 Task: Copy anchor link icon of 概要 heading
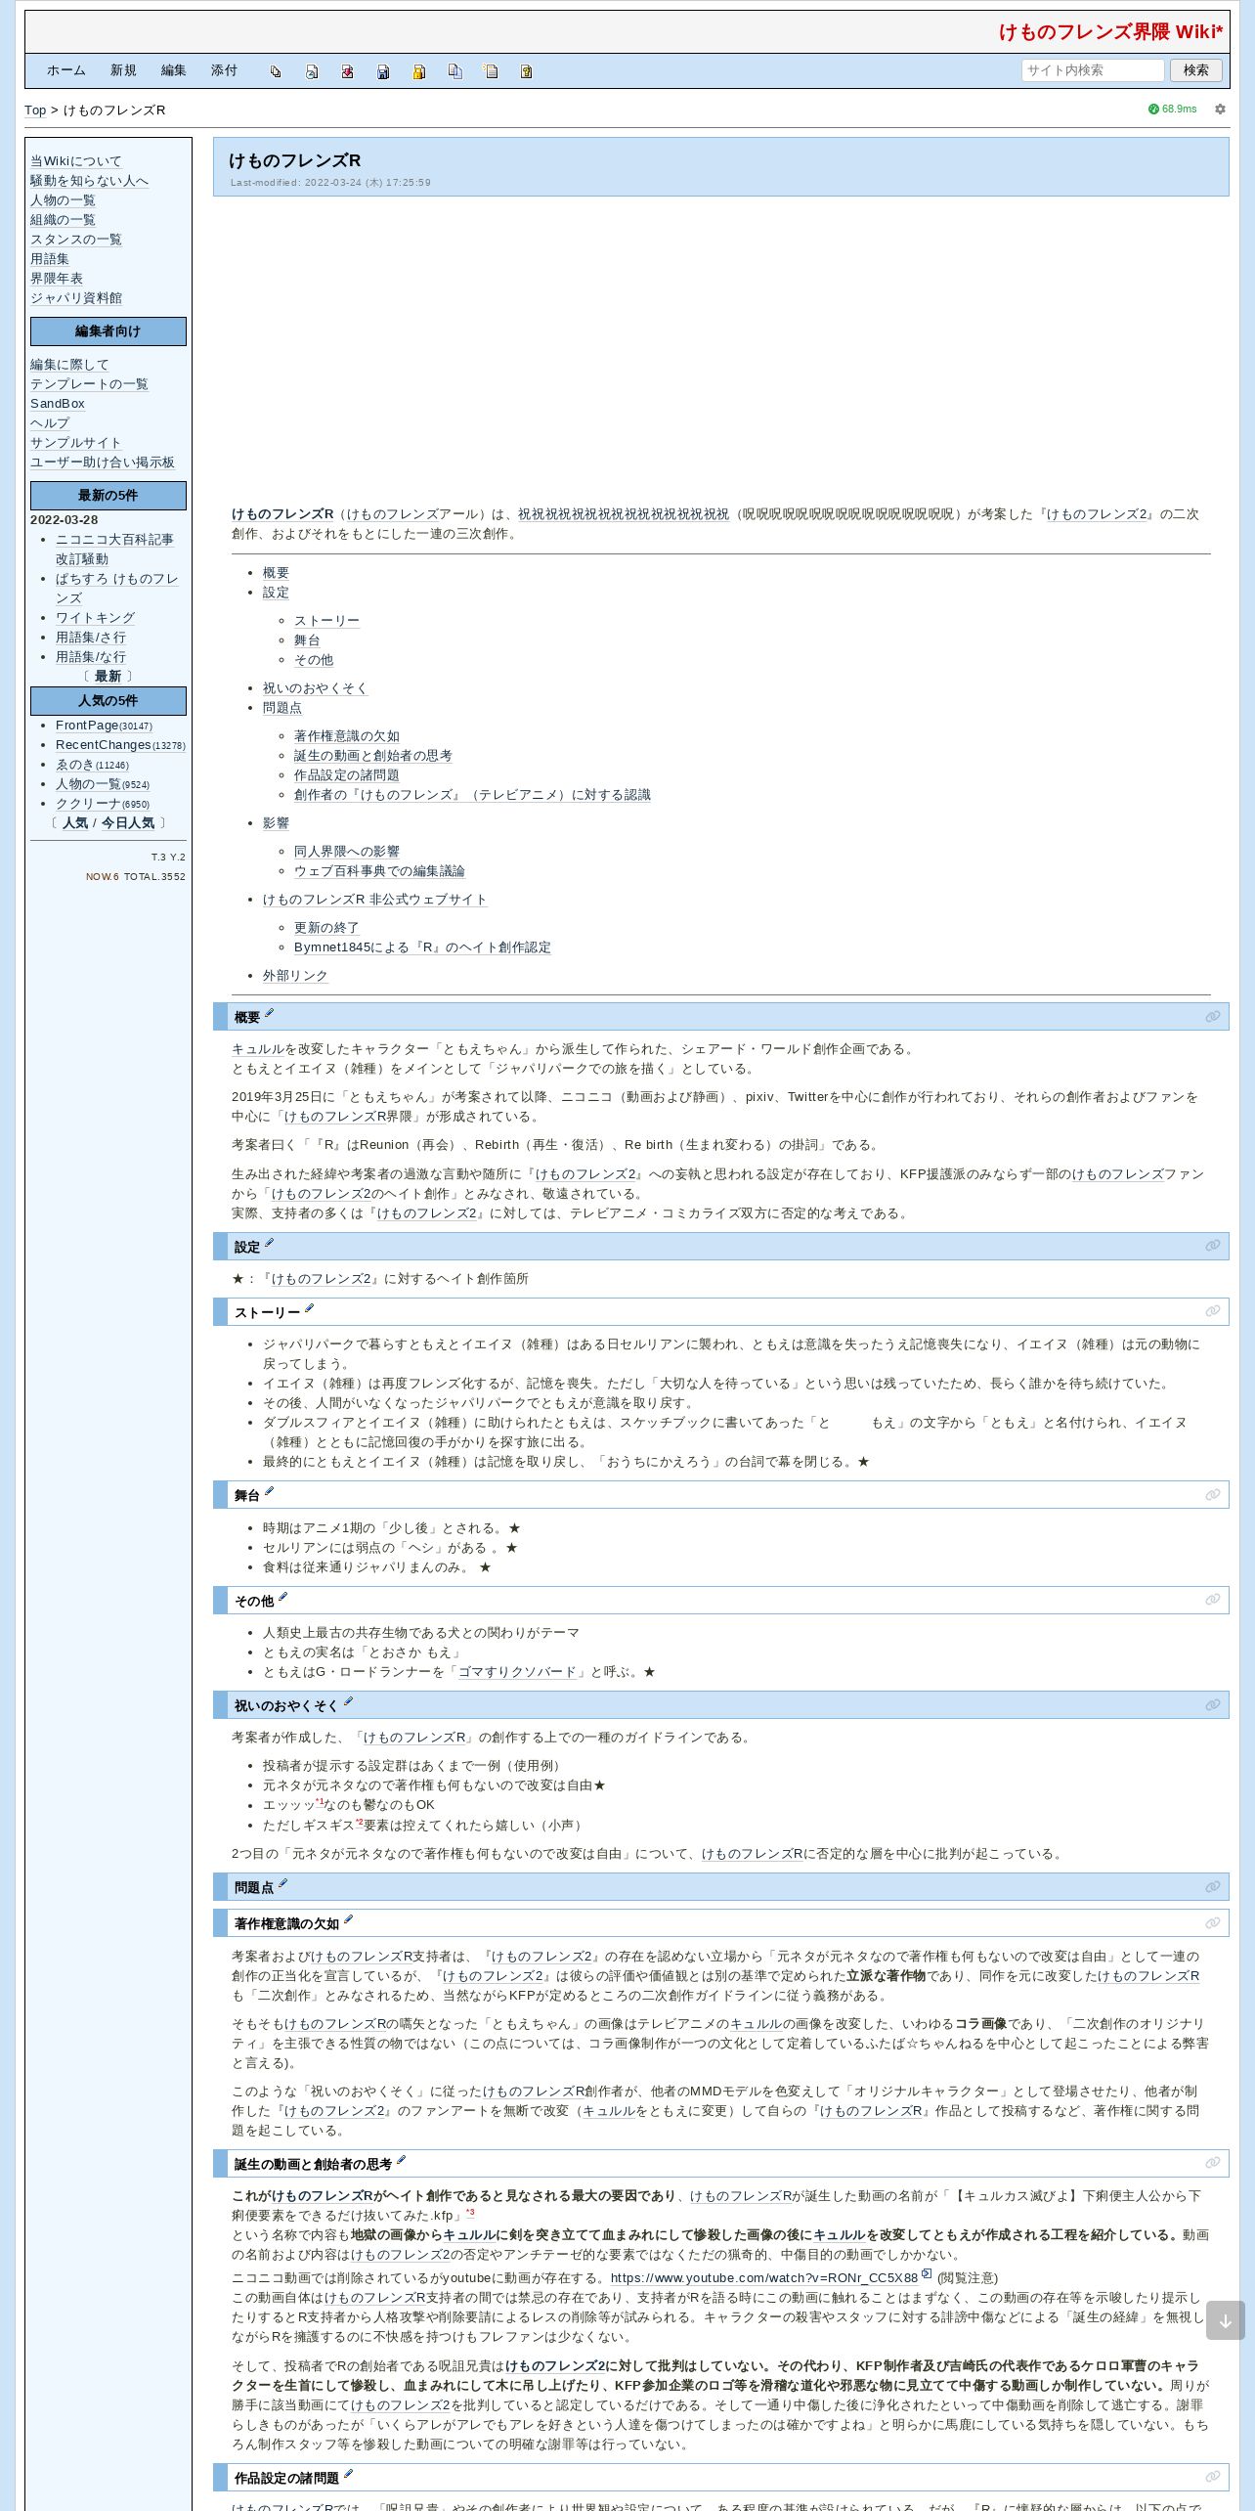tap(1213, 1017)
